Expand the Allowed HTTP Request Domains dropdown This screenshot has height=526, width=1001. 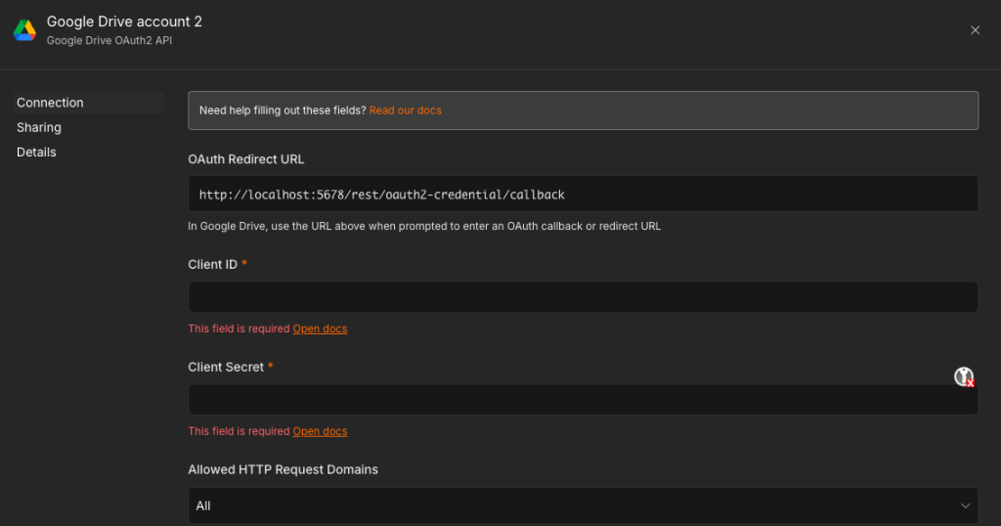pos(583,505)
